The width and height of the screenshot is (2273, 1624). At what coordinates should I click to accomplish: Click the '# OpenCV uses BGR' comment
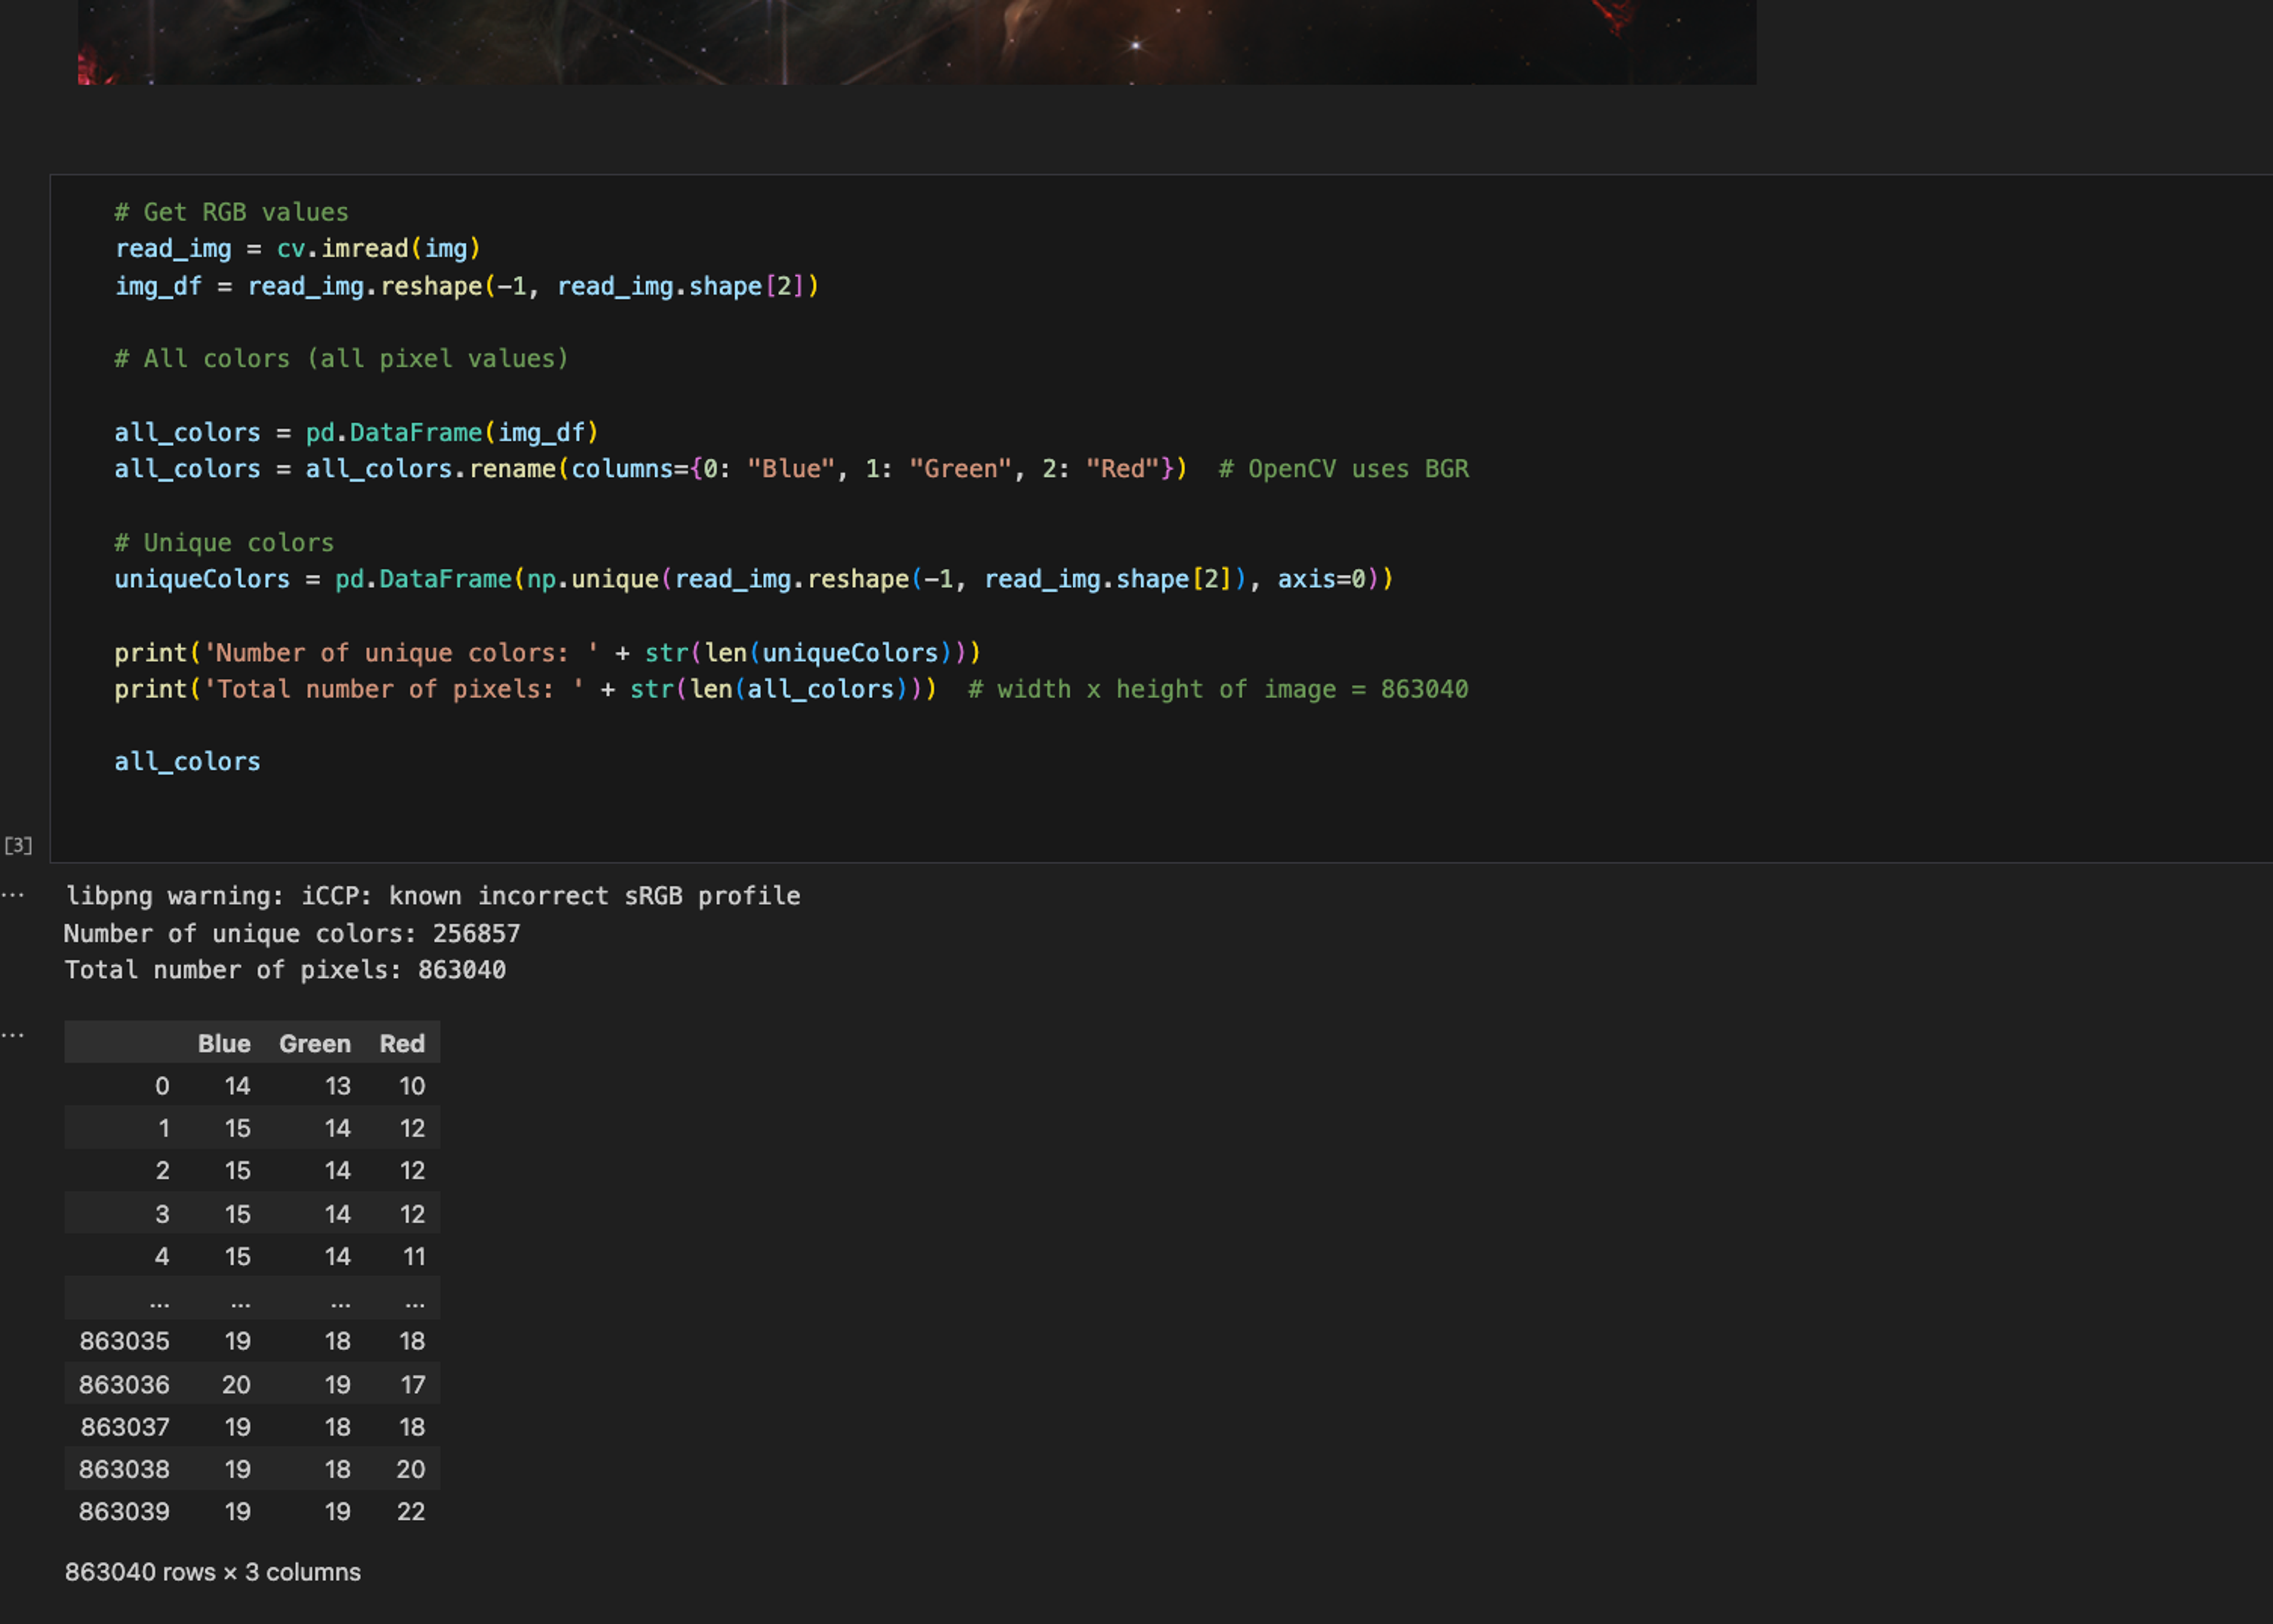[1343, 469]
